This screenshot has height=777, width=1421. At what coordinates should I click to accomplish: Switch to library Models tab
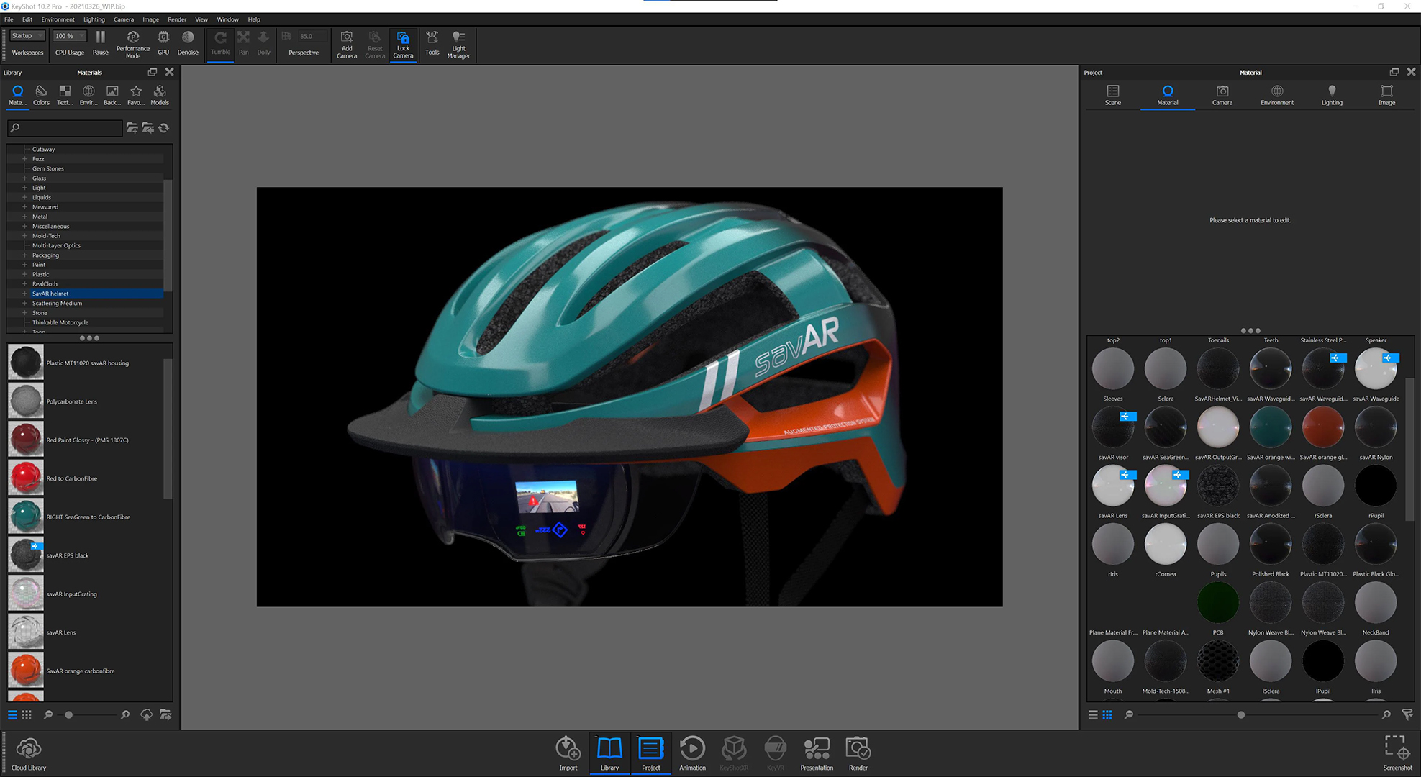[160, 95]
